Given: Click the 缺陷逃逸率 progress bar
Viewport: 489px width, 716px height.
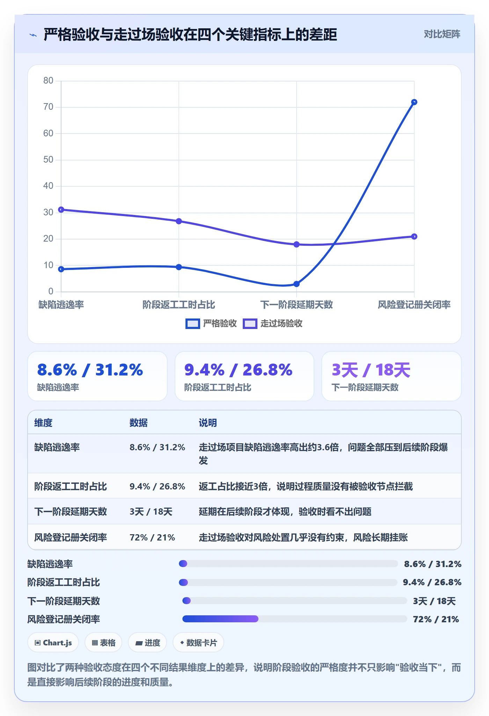Looking at the screenshot, I should [288, 564].
